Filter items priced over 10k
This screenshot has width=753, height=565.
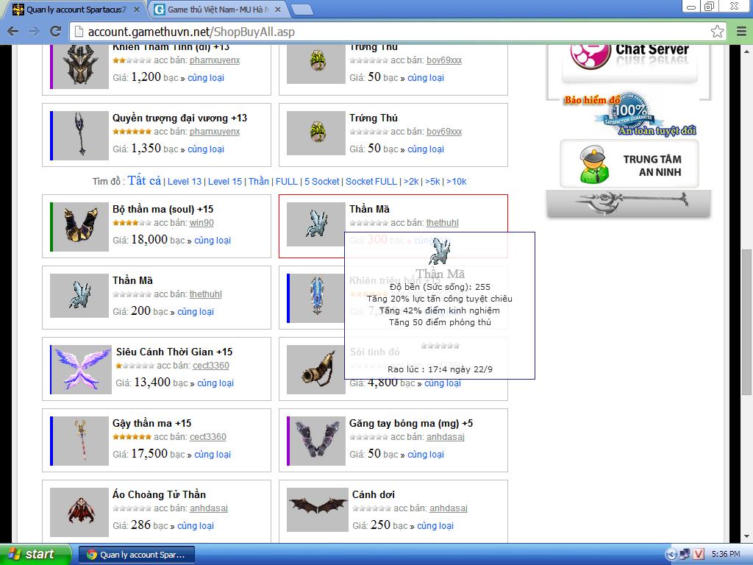coord(456,182)
